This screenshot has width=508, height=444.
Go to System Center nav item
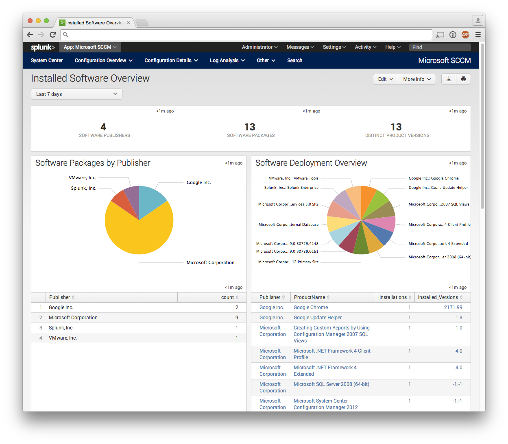[x=47, y=61]
